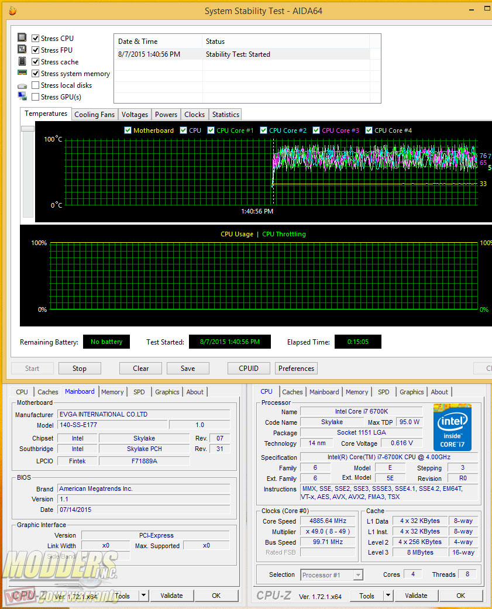Click BIOS date 07/14/2015 field
492x609 pixels.
point(144,510)
